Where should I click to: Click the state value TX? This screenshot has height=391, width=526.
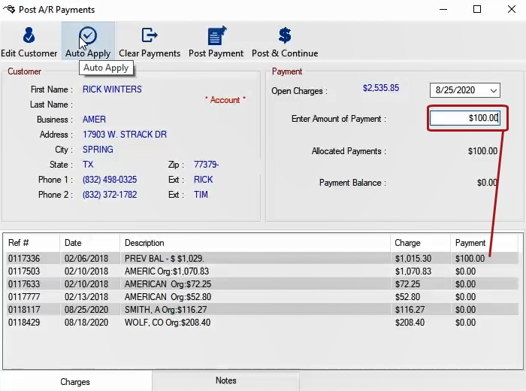click(88, 165)
